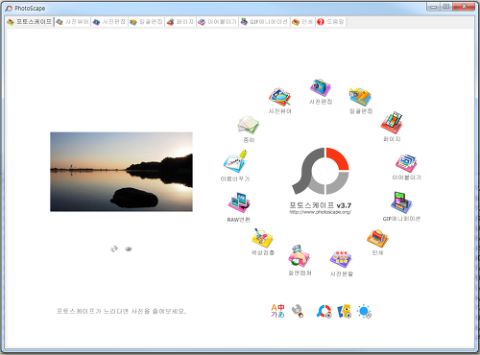Go to the 페이지 tab
Viewport: 480px width, 355px height.
click(180, 22)
